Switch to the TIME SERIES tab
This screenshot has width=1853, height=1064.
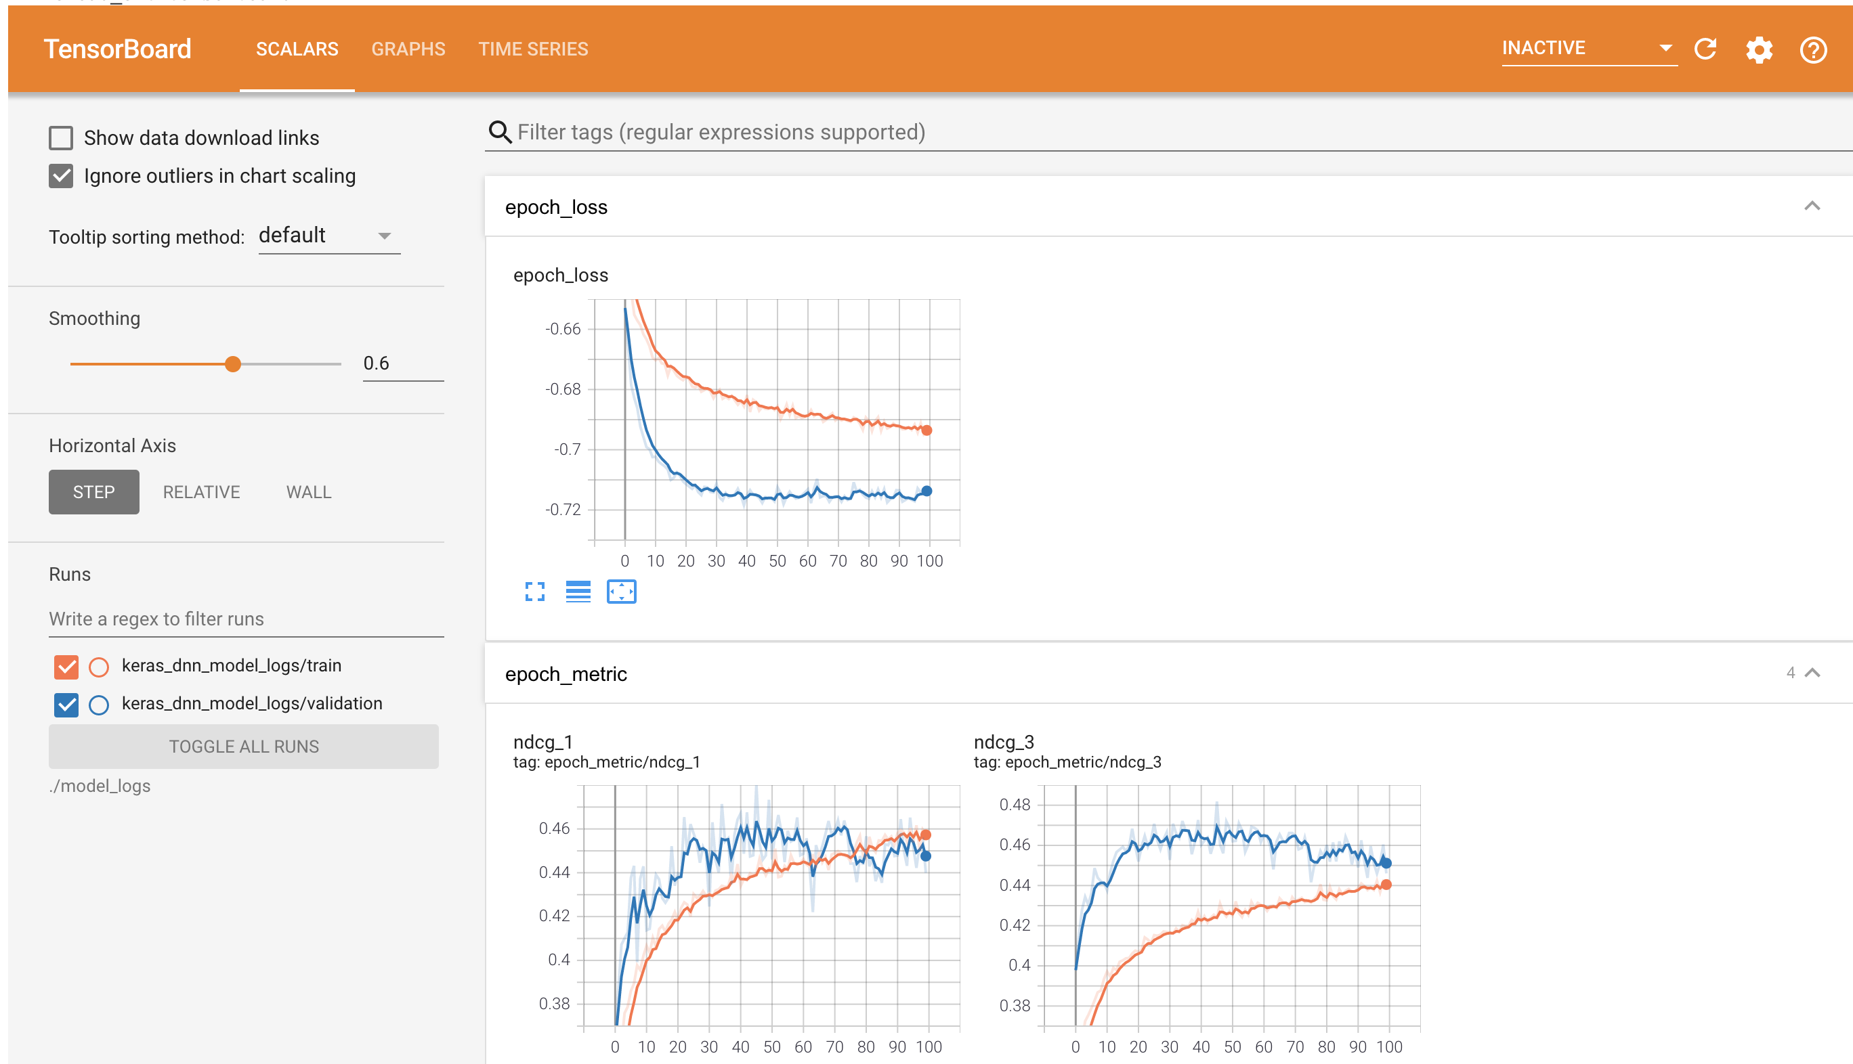click(533, 48)
